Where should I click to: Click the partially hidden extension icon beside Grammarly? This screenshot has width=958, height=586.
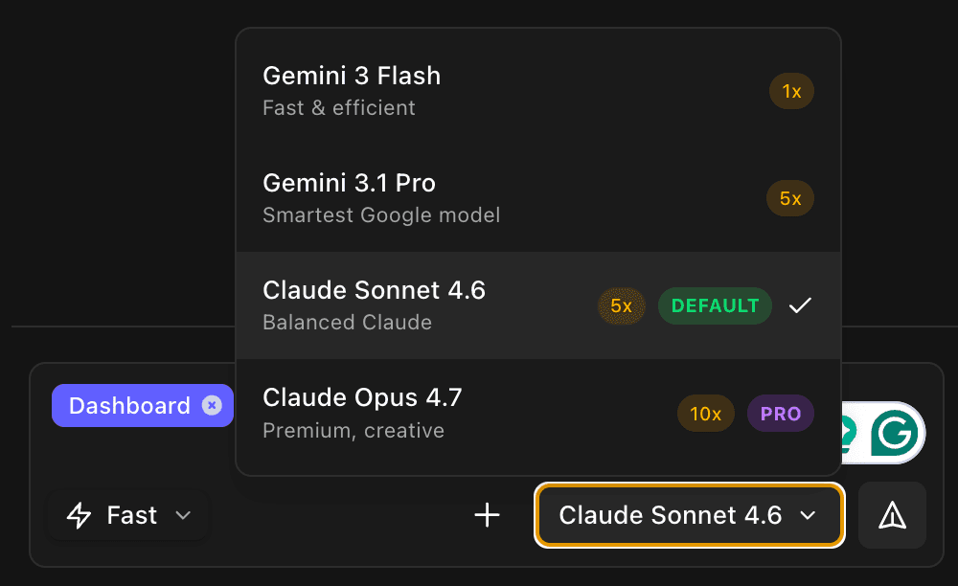point(846,433)
